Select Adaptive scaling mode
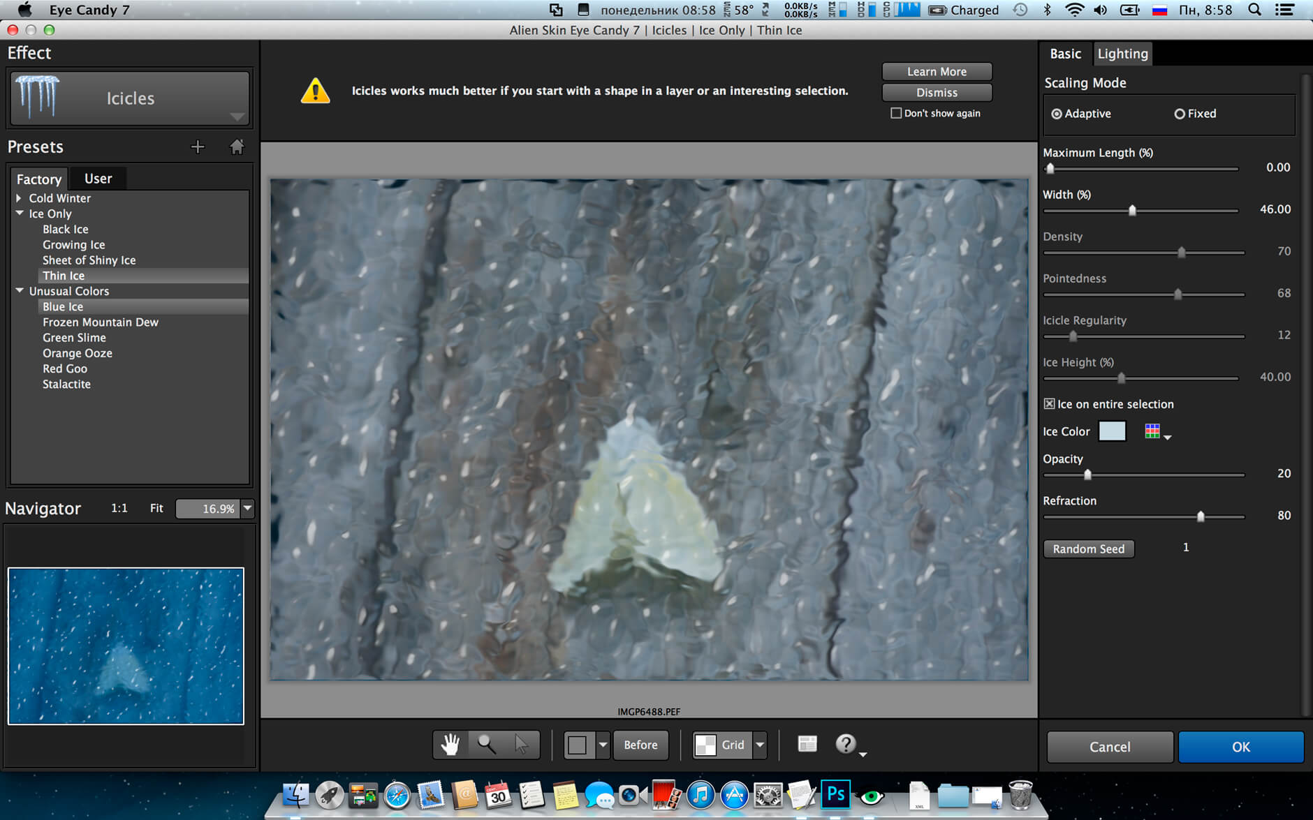The width and height of the screenshot is (1313, 820). click(1081, 114)
